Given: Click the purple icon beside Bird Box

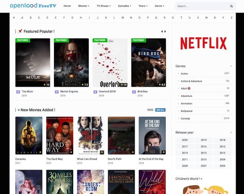Looking at the screenshot, I should [x=134, y=92].
